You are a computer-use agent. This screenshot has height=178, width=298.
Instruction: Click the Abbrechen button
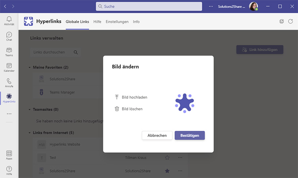tap(157, 135)
